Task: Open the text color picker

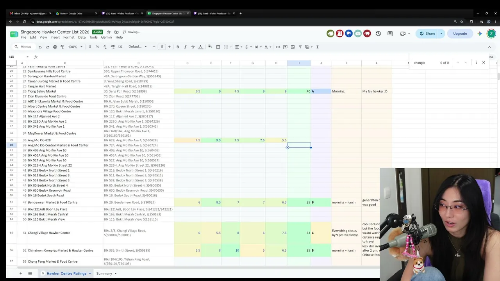Action: pyautogui.click(x=200, y=47)
